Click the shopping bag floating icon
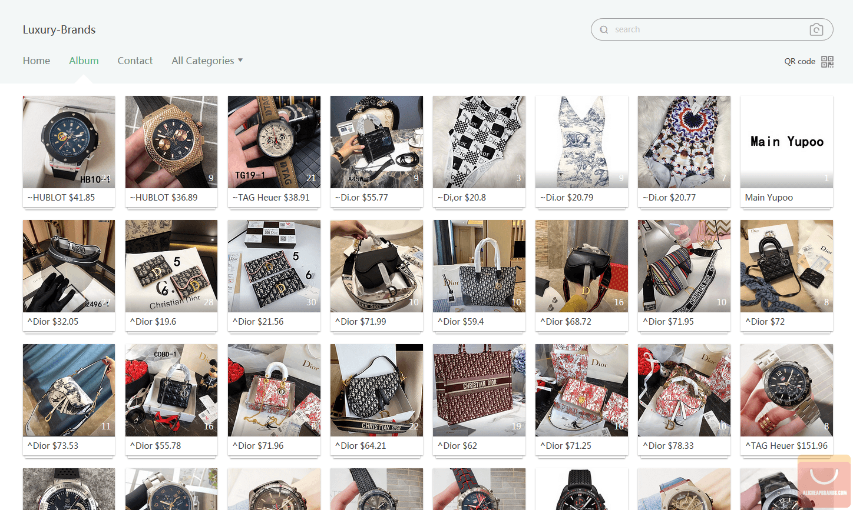Image resolution: width=853 pixels, height=510 pixels. click(x=824, y=482)
